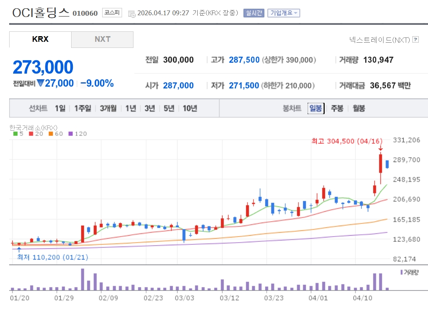Select 월봉 monthly candle chart
428x311 pixels.
[x=359, y=108]
